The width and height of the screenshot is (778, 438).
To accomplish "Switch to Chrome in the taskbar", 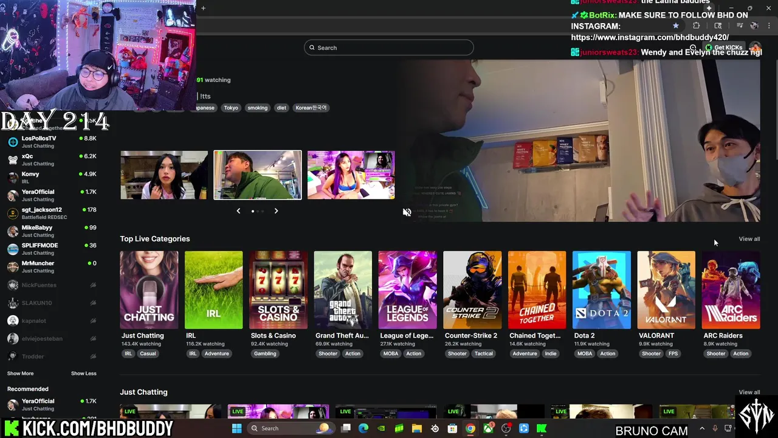I will (470, 428).
